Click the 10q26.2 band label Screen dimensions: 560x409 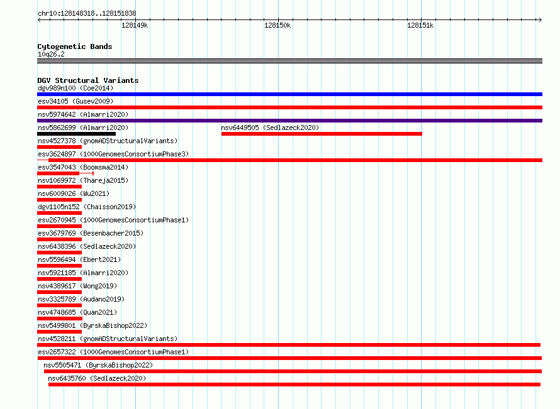(51, 54)
